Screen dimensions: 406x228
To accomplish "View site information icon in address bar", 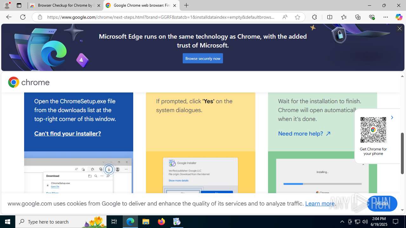I will (40, 17).
